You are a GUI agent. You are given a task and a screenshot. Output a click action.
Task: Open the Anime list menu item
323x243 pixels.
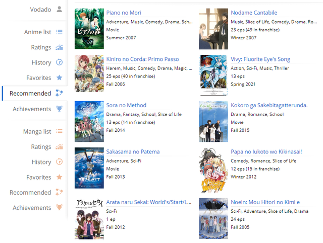pos(37,32)
